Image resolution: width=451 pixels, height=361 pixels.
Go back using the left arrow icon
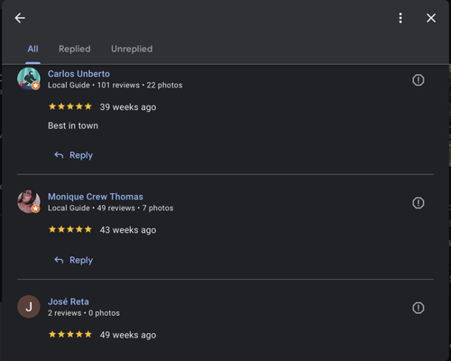pos(20,18)
